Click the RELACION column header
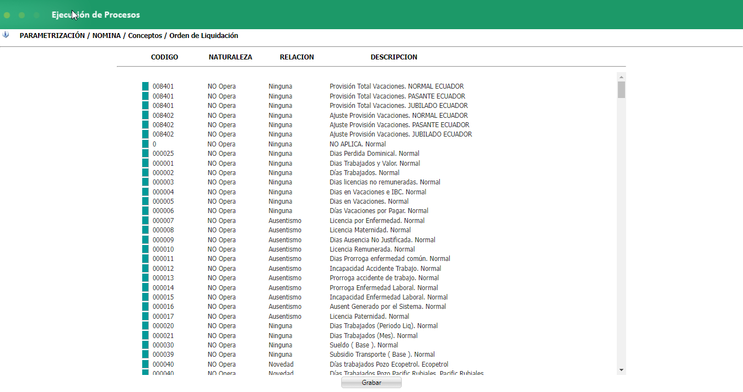Image resolution: width=743 pixels, height=392 pixels. tap(297, 57)
